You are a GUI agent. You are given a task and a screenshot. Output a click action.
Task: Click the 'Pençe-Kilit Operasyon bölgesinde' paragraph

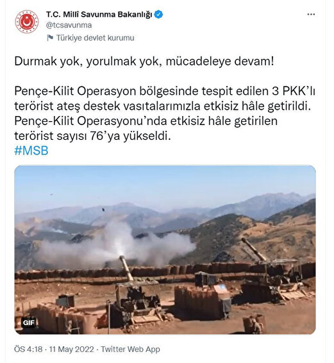point(165,99)
